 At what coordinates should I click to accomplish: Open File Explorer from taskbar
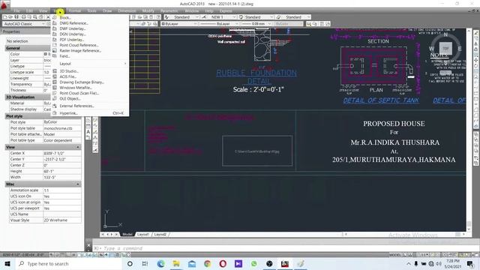coord(176,263)
